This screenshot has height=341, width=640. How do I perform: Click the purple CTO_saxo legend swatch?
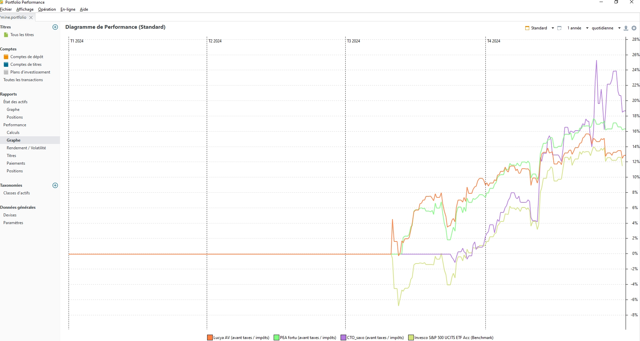tap(344, 338)
